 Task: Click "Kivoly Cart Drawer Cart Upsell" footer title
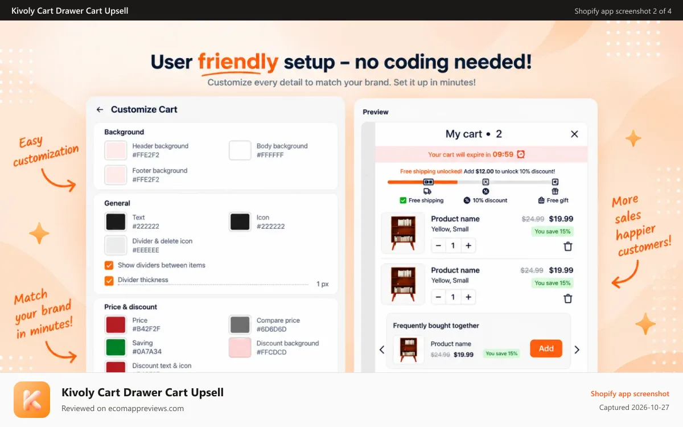pos(142,392)
